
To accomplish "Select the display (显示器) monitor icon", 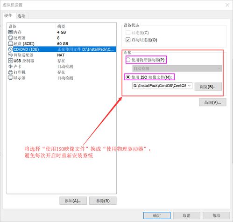I will [10, 78].
